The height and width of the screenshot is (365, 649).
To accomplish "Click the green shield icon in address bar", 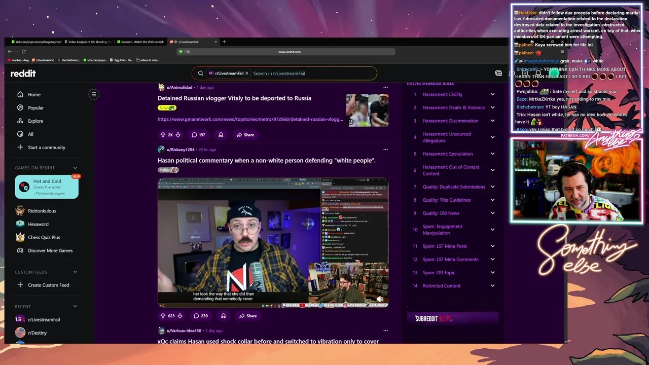I will click(181, 52).
